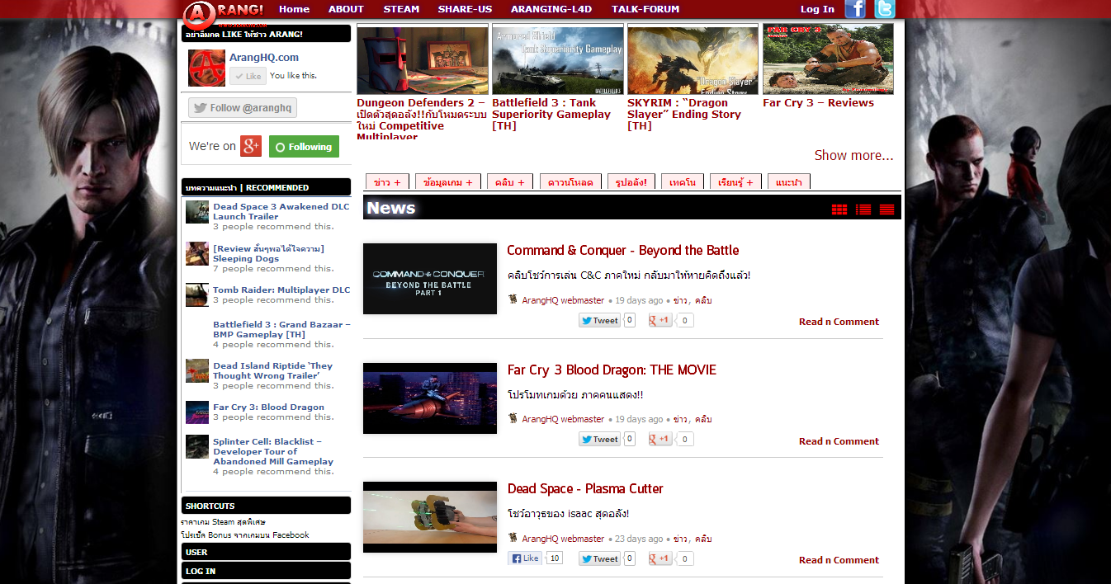Open the Command & Conquer video thumbnail
Screen dimensions: 1111x584
pyautogui.click(x=430, y=279)
